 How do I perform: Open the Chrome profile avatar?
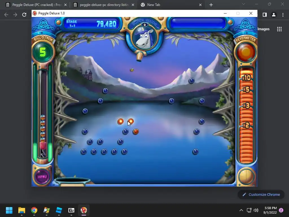[274, 15]
